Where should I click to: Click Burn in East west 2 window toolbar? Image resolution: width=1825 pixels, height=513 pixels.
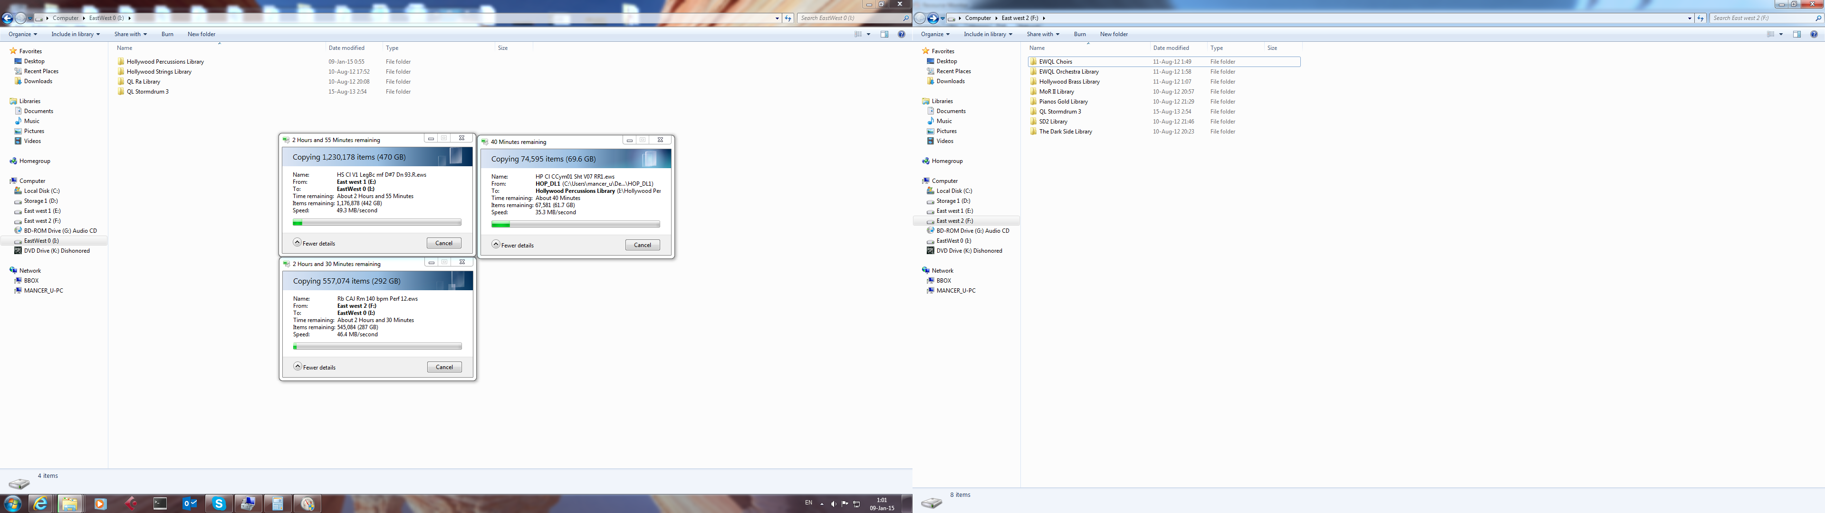pyautogui.click(x=1080, y=34)
